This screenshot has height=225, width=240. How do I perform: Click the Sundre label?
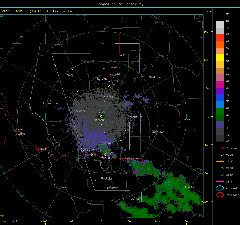click(81, 111)
